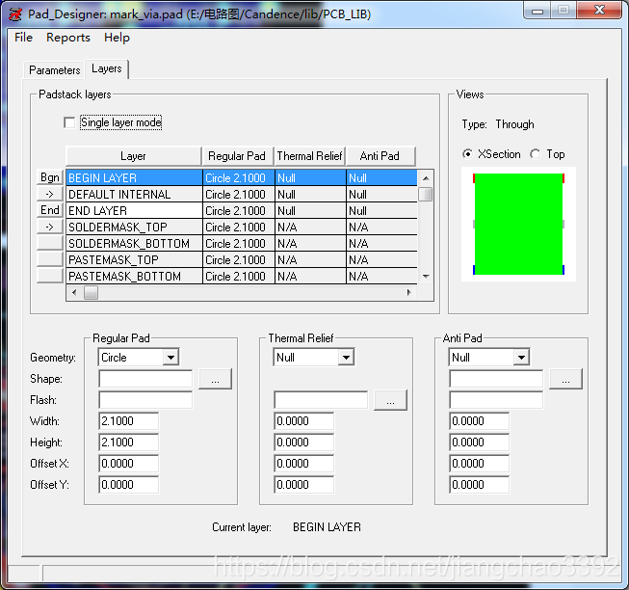
Task: Click blank row button beside PASTEMASK_BOTTOM
Action: point(50,276)
